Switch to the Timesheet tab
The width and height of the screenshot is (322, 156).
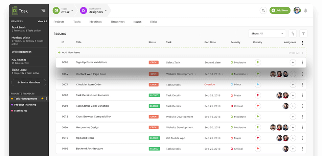pos(117,22)
